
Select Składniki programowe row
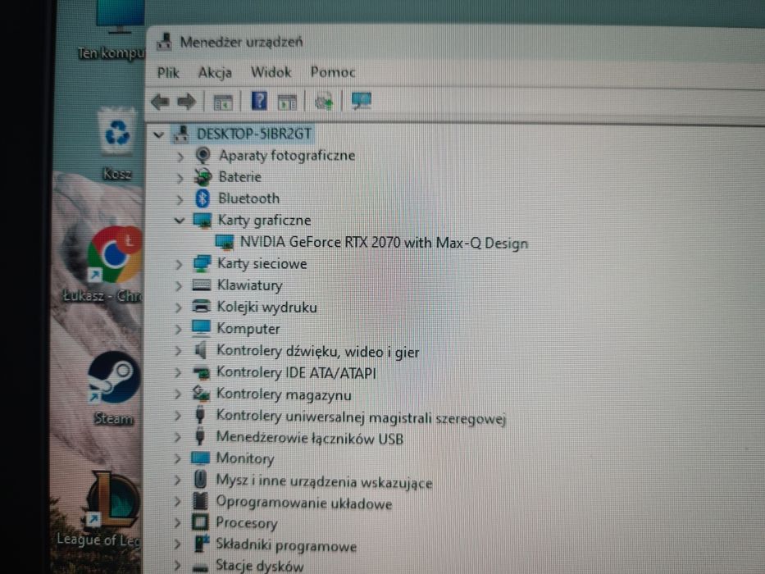(286, 545)
